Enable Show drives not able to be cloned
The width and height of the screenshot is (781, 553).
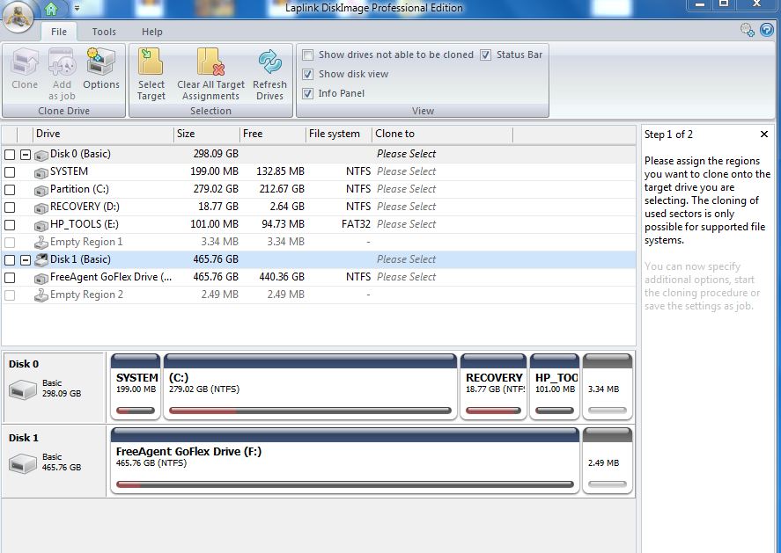[x=308, y=55]
